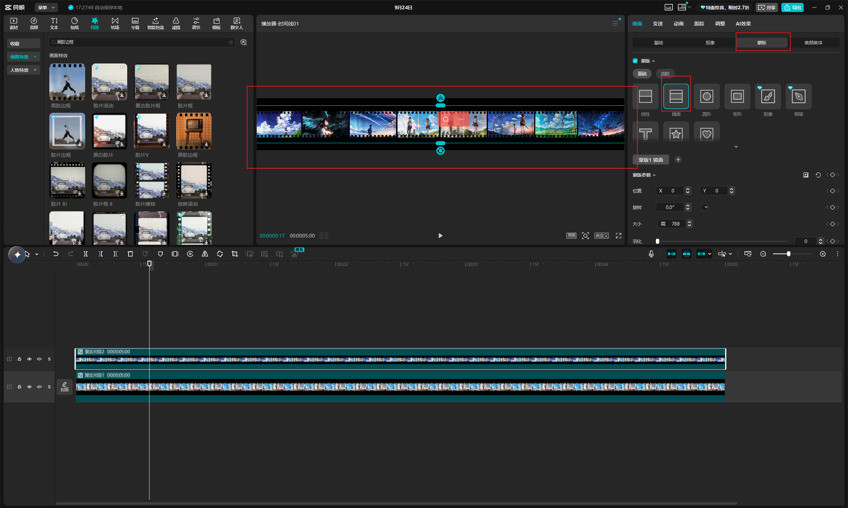Click the mirror flip icon in timeline toolbar
The width and height of the screenshot is (848, 508).
tap(205, 254)
